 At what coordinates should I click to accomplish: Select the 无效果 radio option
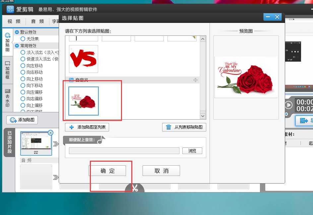point(23,38)
